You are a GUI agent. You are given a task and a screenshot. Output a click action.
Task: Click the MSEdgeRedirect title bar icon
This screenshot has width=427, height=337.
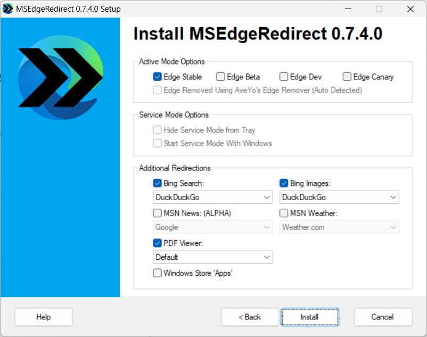point(8,9)
